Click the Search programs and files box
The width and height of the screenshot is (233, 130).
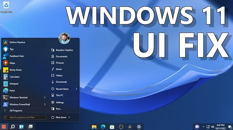[25, 117]
